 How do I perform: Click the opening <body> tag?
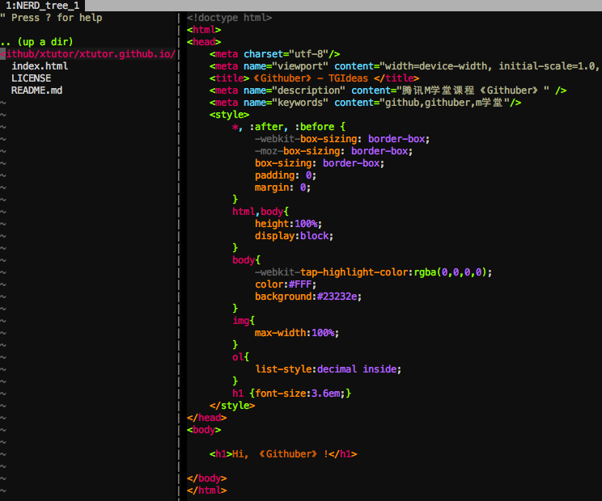(204, 430)
